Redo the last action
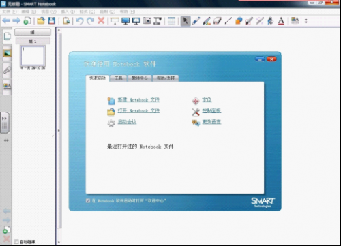Viewport: 341px width, 246px height. (90, 21)
